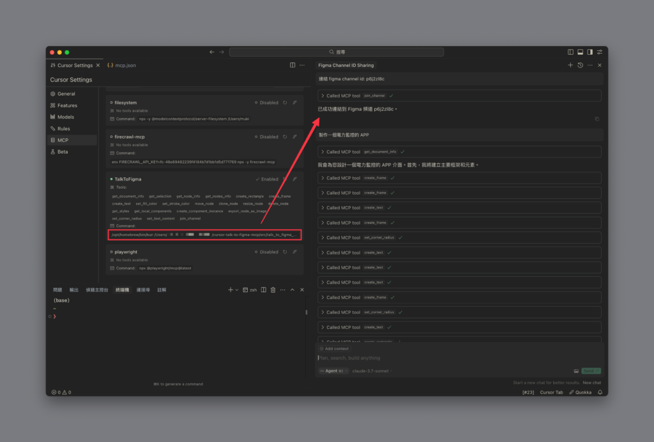The image size is (654, 442).
Task: Edit firecrawl-mcp using its pencil icon
Action: point(295,136)
